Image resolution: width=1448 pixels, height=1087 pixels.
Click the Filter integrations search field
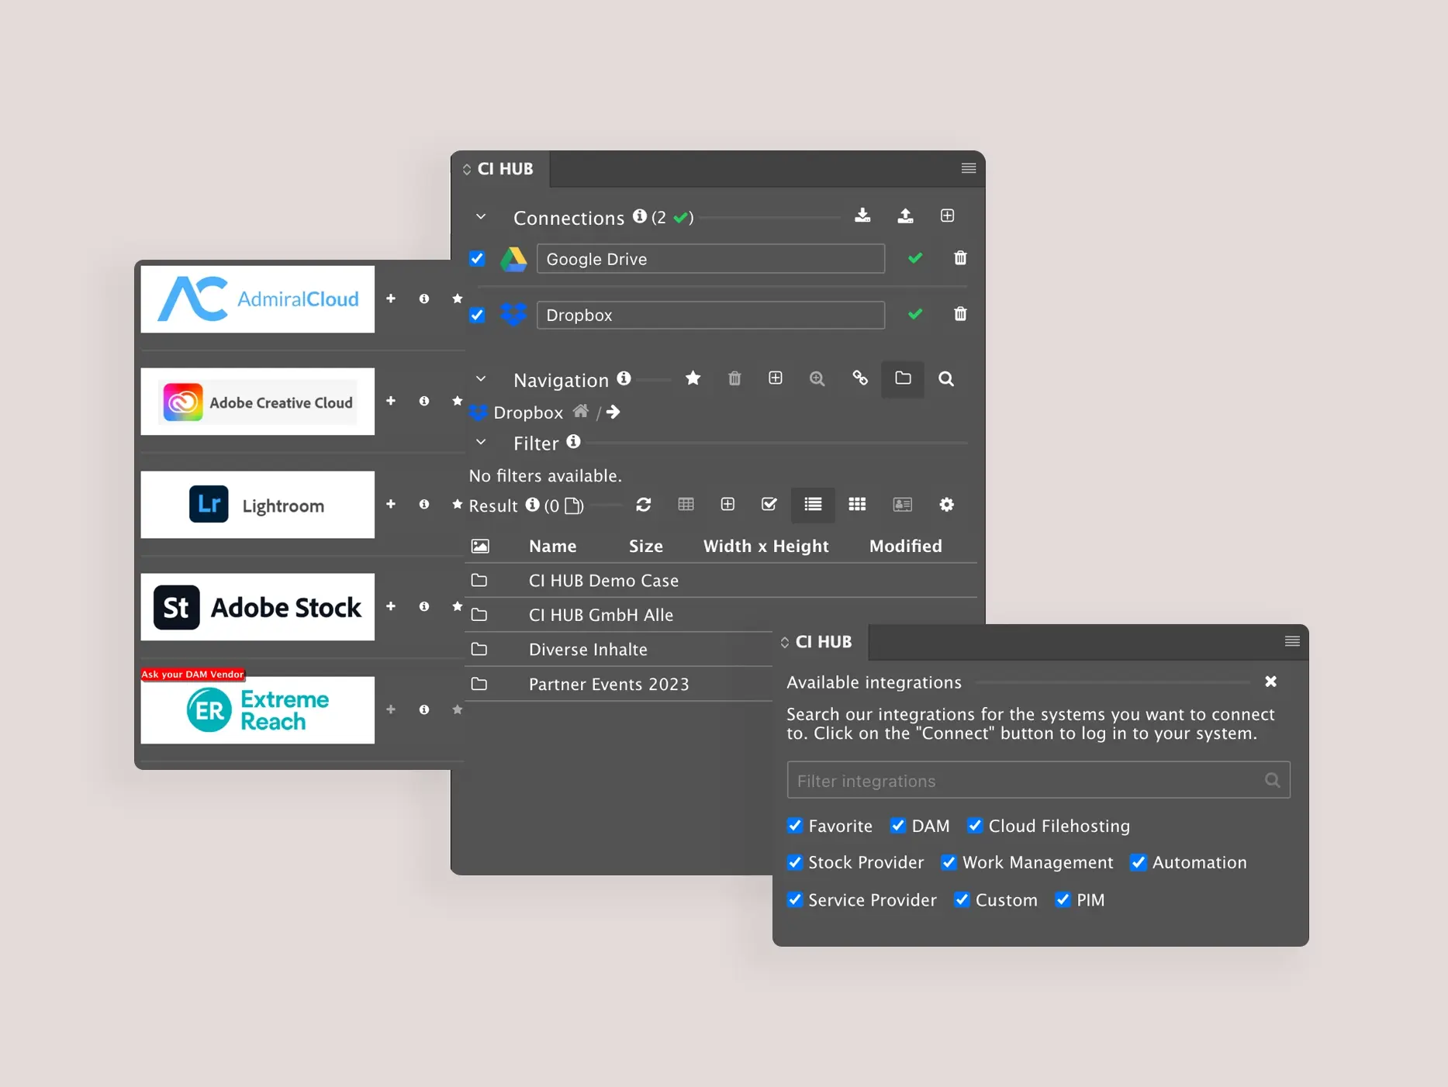tap(1038, 780)
